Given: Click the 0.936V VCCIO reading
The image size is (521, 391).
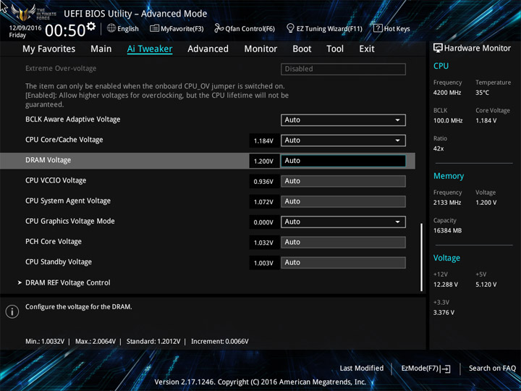Looking at the screenshot, I should [263, 182].
